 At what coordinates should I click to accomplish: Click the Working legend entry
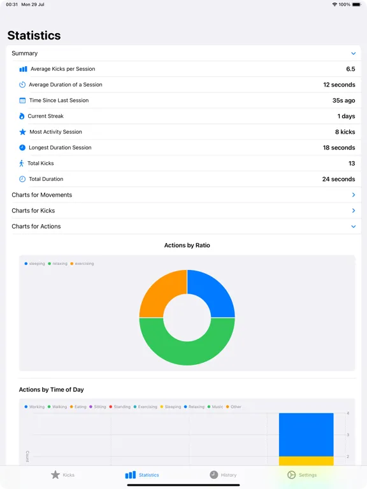click(34, 407)
